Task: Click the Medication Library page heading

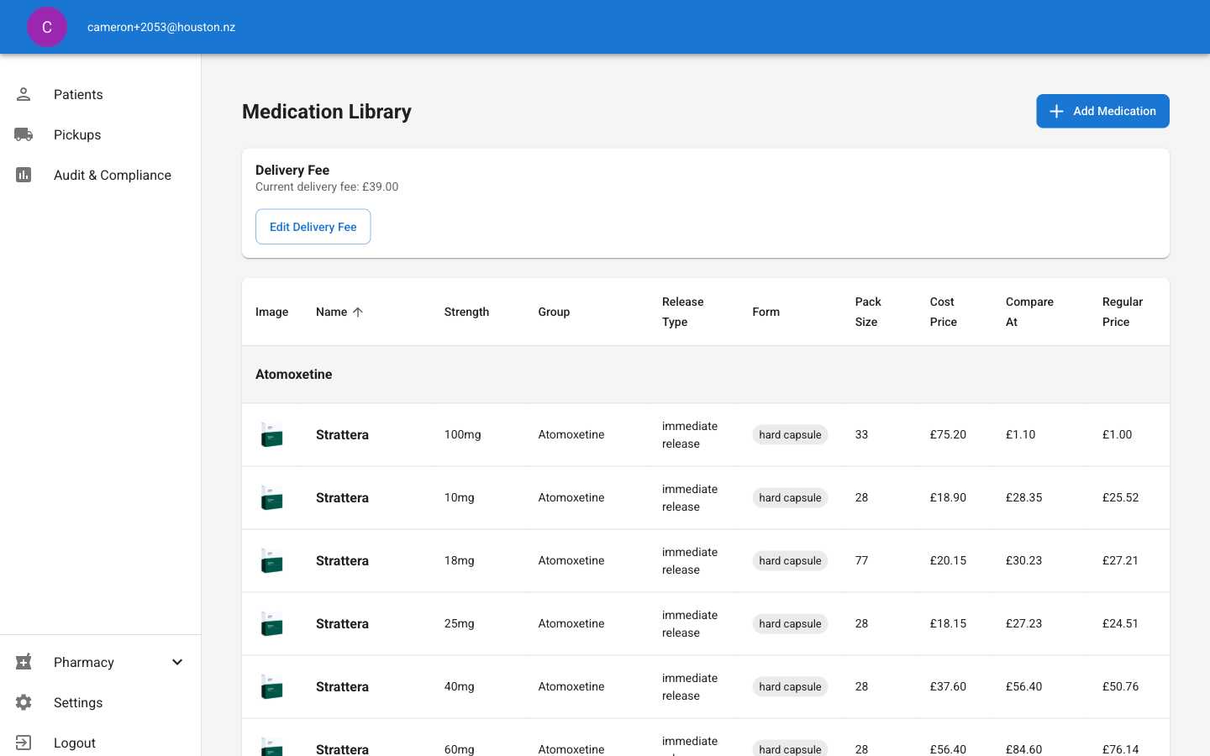Action: pyautogui.click(x=327, y=112)
